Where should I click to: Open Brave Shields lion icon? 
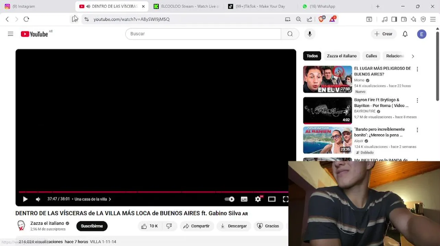[x=321, y=19]
